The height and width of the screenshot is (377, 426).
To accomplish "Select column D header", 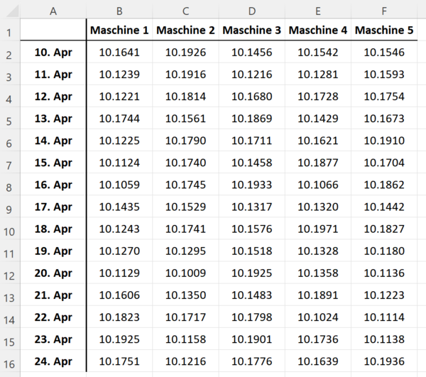I will [252, 11].
